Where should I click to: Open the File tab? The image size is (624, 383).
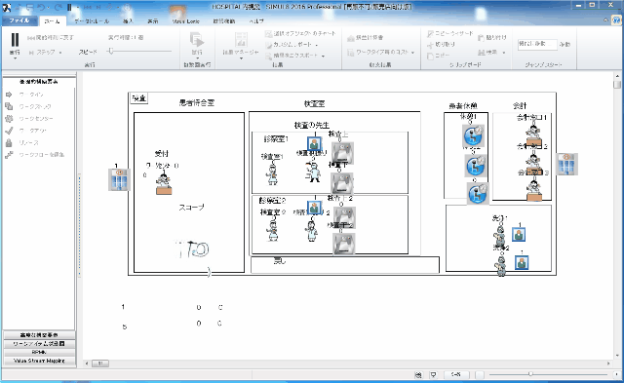point(19,20)
